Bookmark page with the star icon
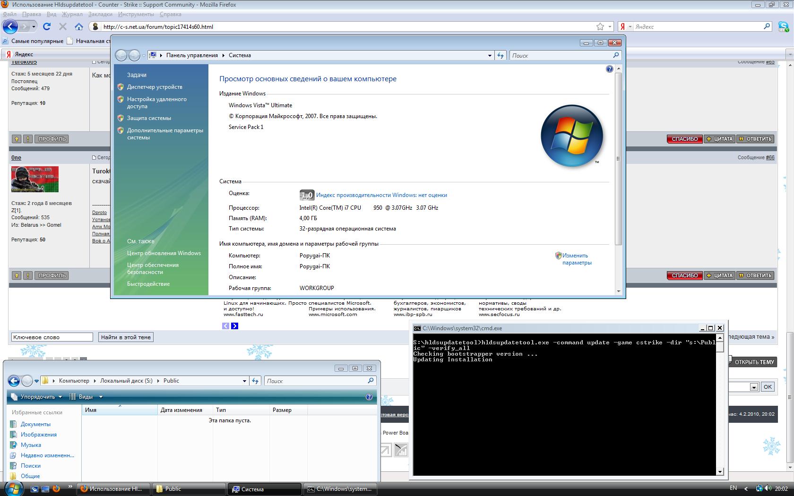The image size is (794, 496). tap(600, 26)
